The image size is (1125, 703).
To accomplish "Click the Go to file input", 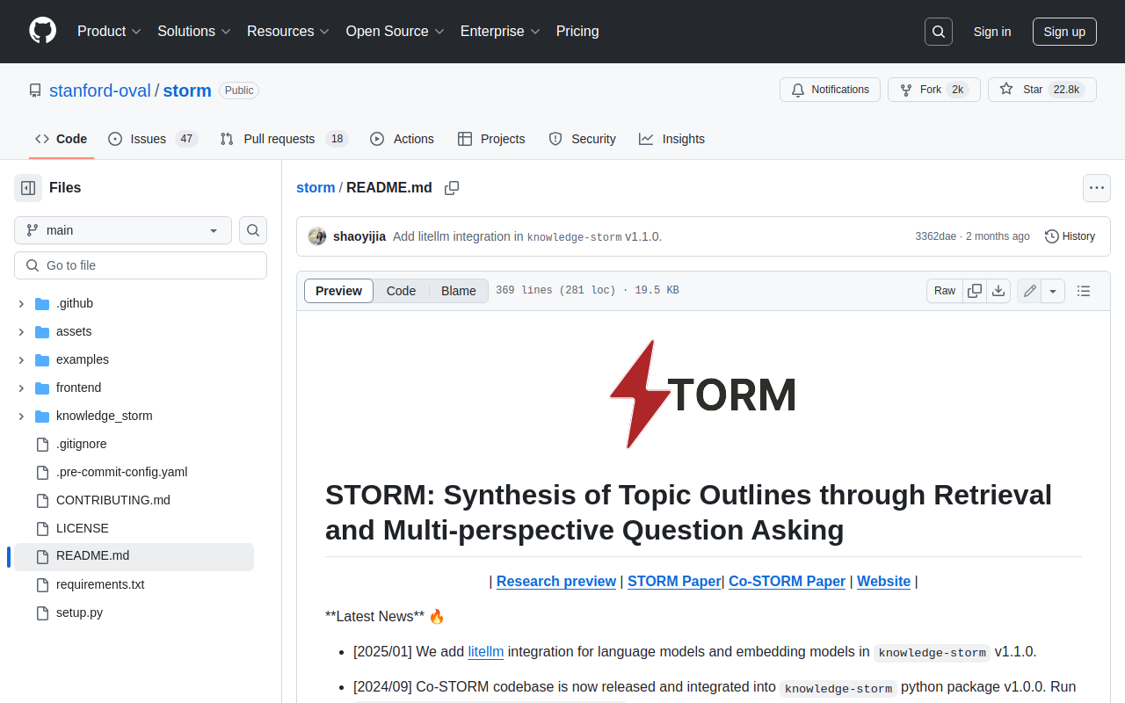I will [x=141, y=265].
